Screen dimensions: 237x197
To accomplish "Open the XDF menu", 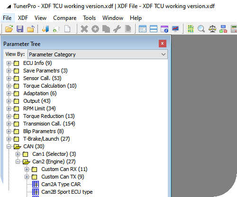I will click(23, 18).
